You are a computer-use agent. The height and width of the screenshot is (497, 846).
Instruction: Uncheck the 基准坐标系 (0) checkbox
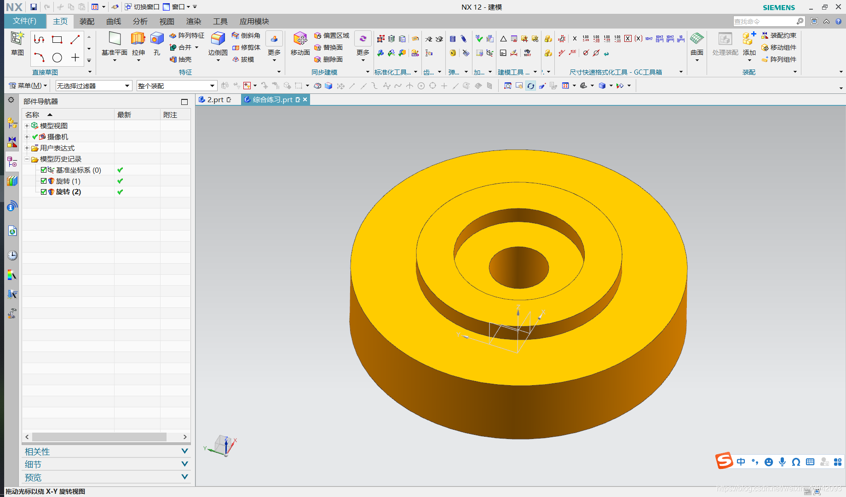(44, 170)
